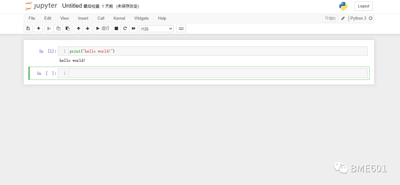Move selected cell down arrow
The height and width of the screenshot is (185, 400).
pos(87,28)
